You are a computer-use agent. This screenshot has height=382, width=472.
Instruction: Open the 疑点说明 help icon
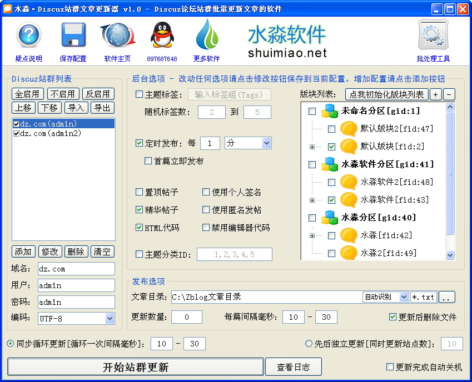[28, 35]
